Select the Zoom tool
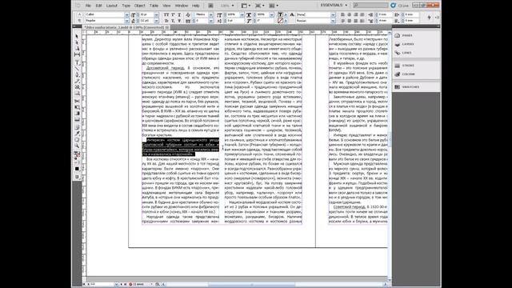The height and width of the screenshot is (288, 512). click(x=77, y=146)
